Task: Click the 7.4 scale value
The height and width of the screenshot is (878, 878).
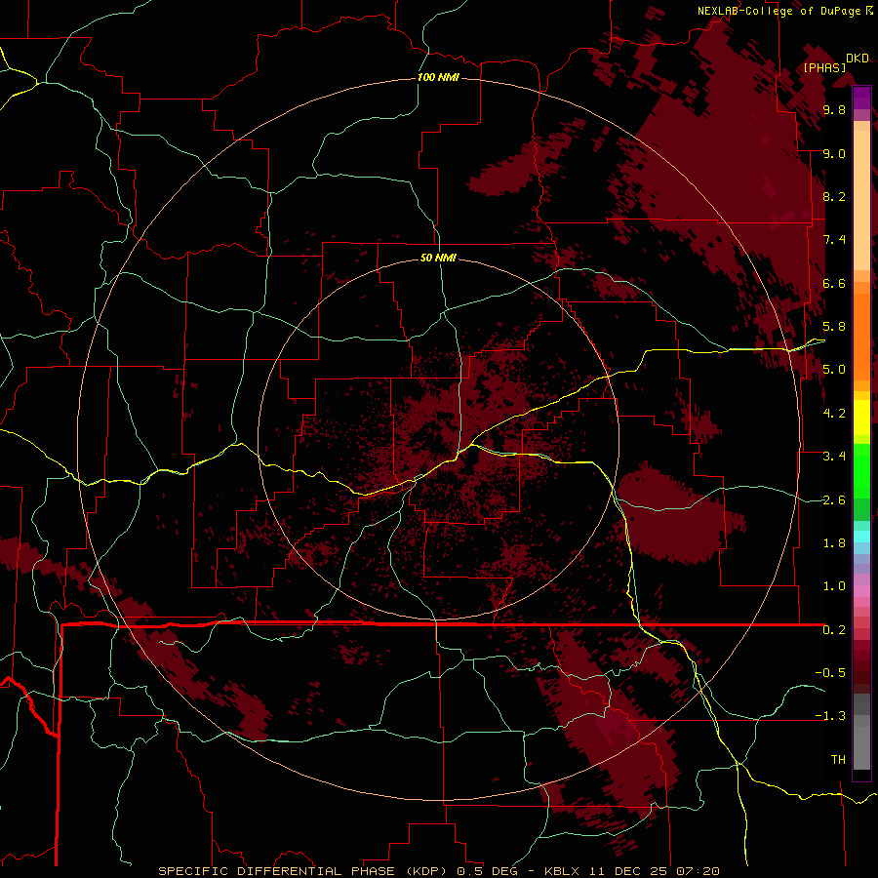Action: 834,240
